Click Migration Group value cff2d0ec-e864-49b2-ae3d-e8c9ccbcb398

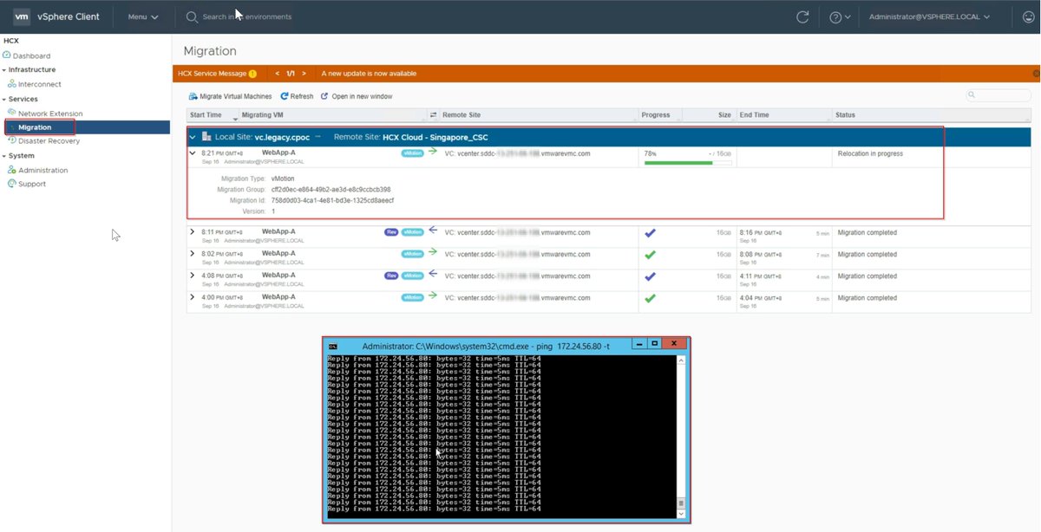point(331,189)
